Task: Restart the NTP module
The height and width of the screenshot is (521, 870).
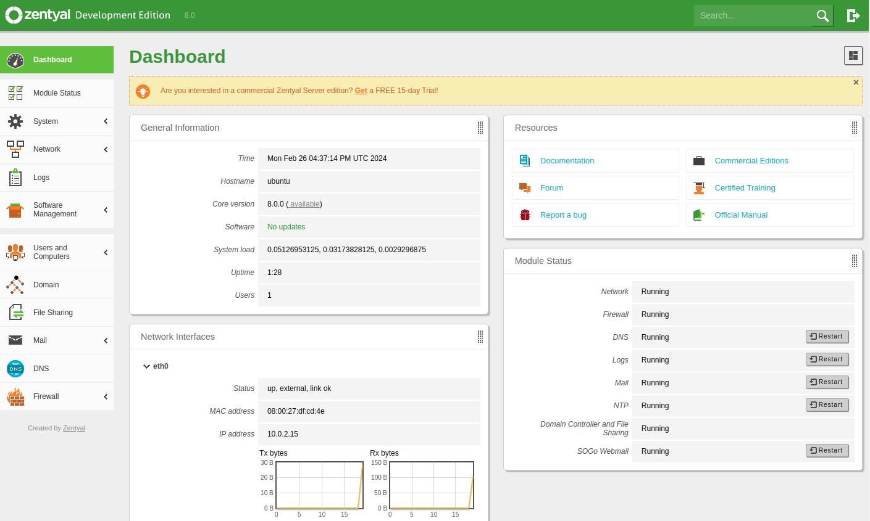Action: click(x=827, y=405)
